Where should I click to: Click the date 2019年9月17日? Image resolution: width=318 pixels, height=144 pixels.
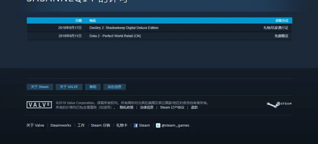click(70, 28)
